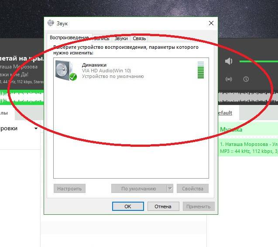
Task: Adjust the green player volume slider
Action: click(259, 61)
